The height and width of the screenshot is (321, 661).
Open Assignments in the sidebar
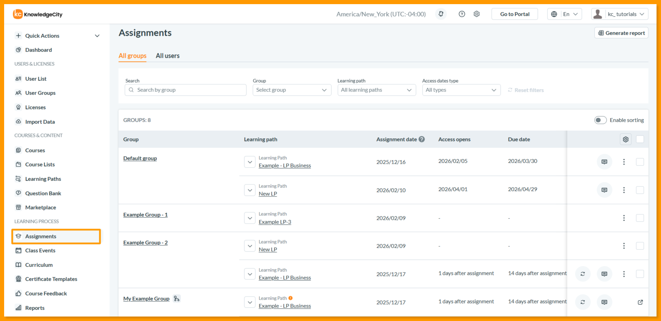tap(56, 236)
